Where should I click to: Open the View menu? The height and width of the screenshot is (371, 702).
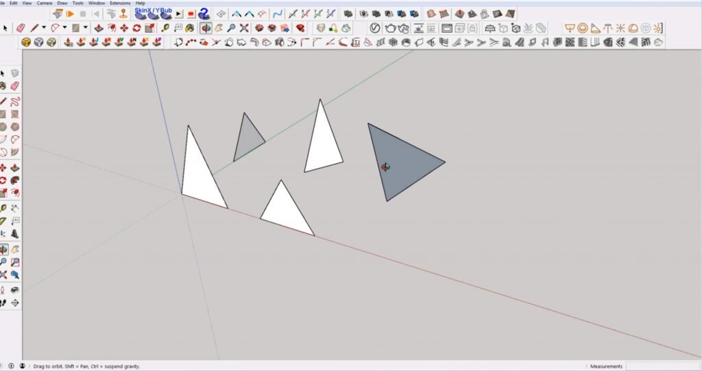[x=27, y=3]
